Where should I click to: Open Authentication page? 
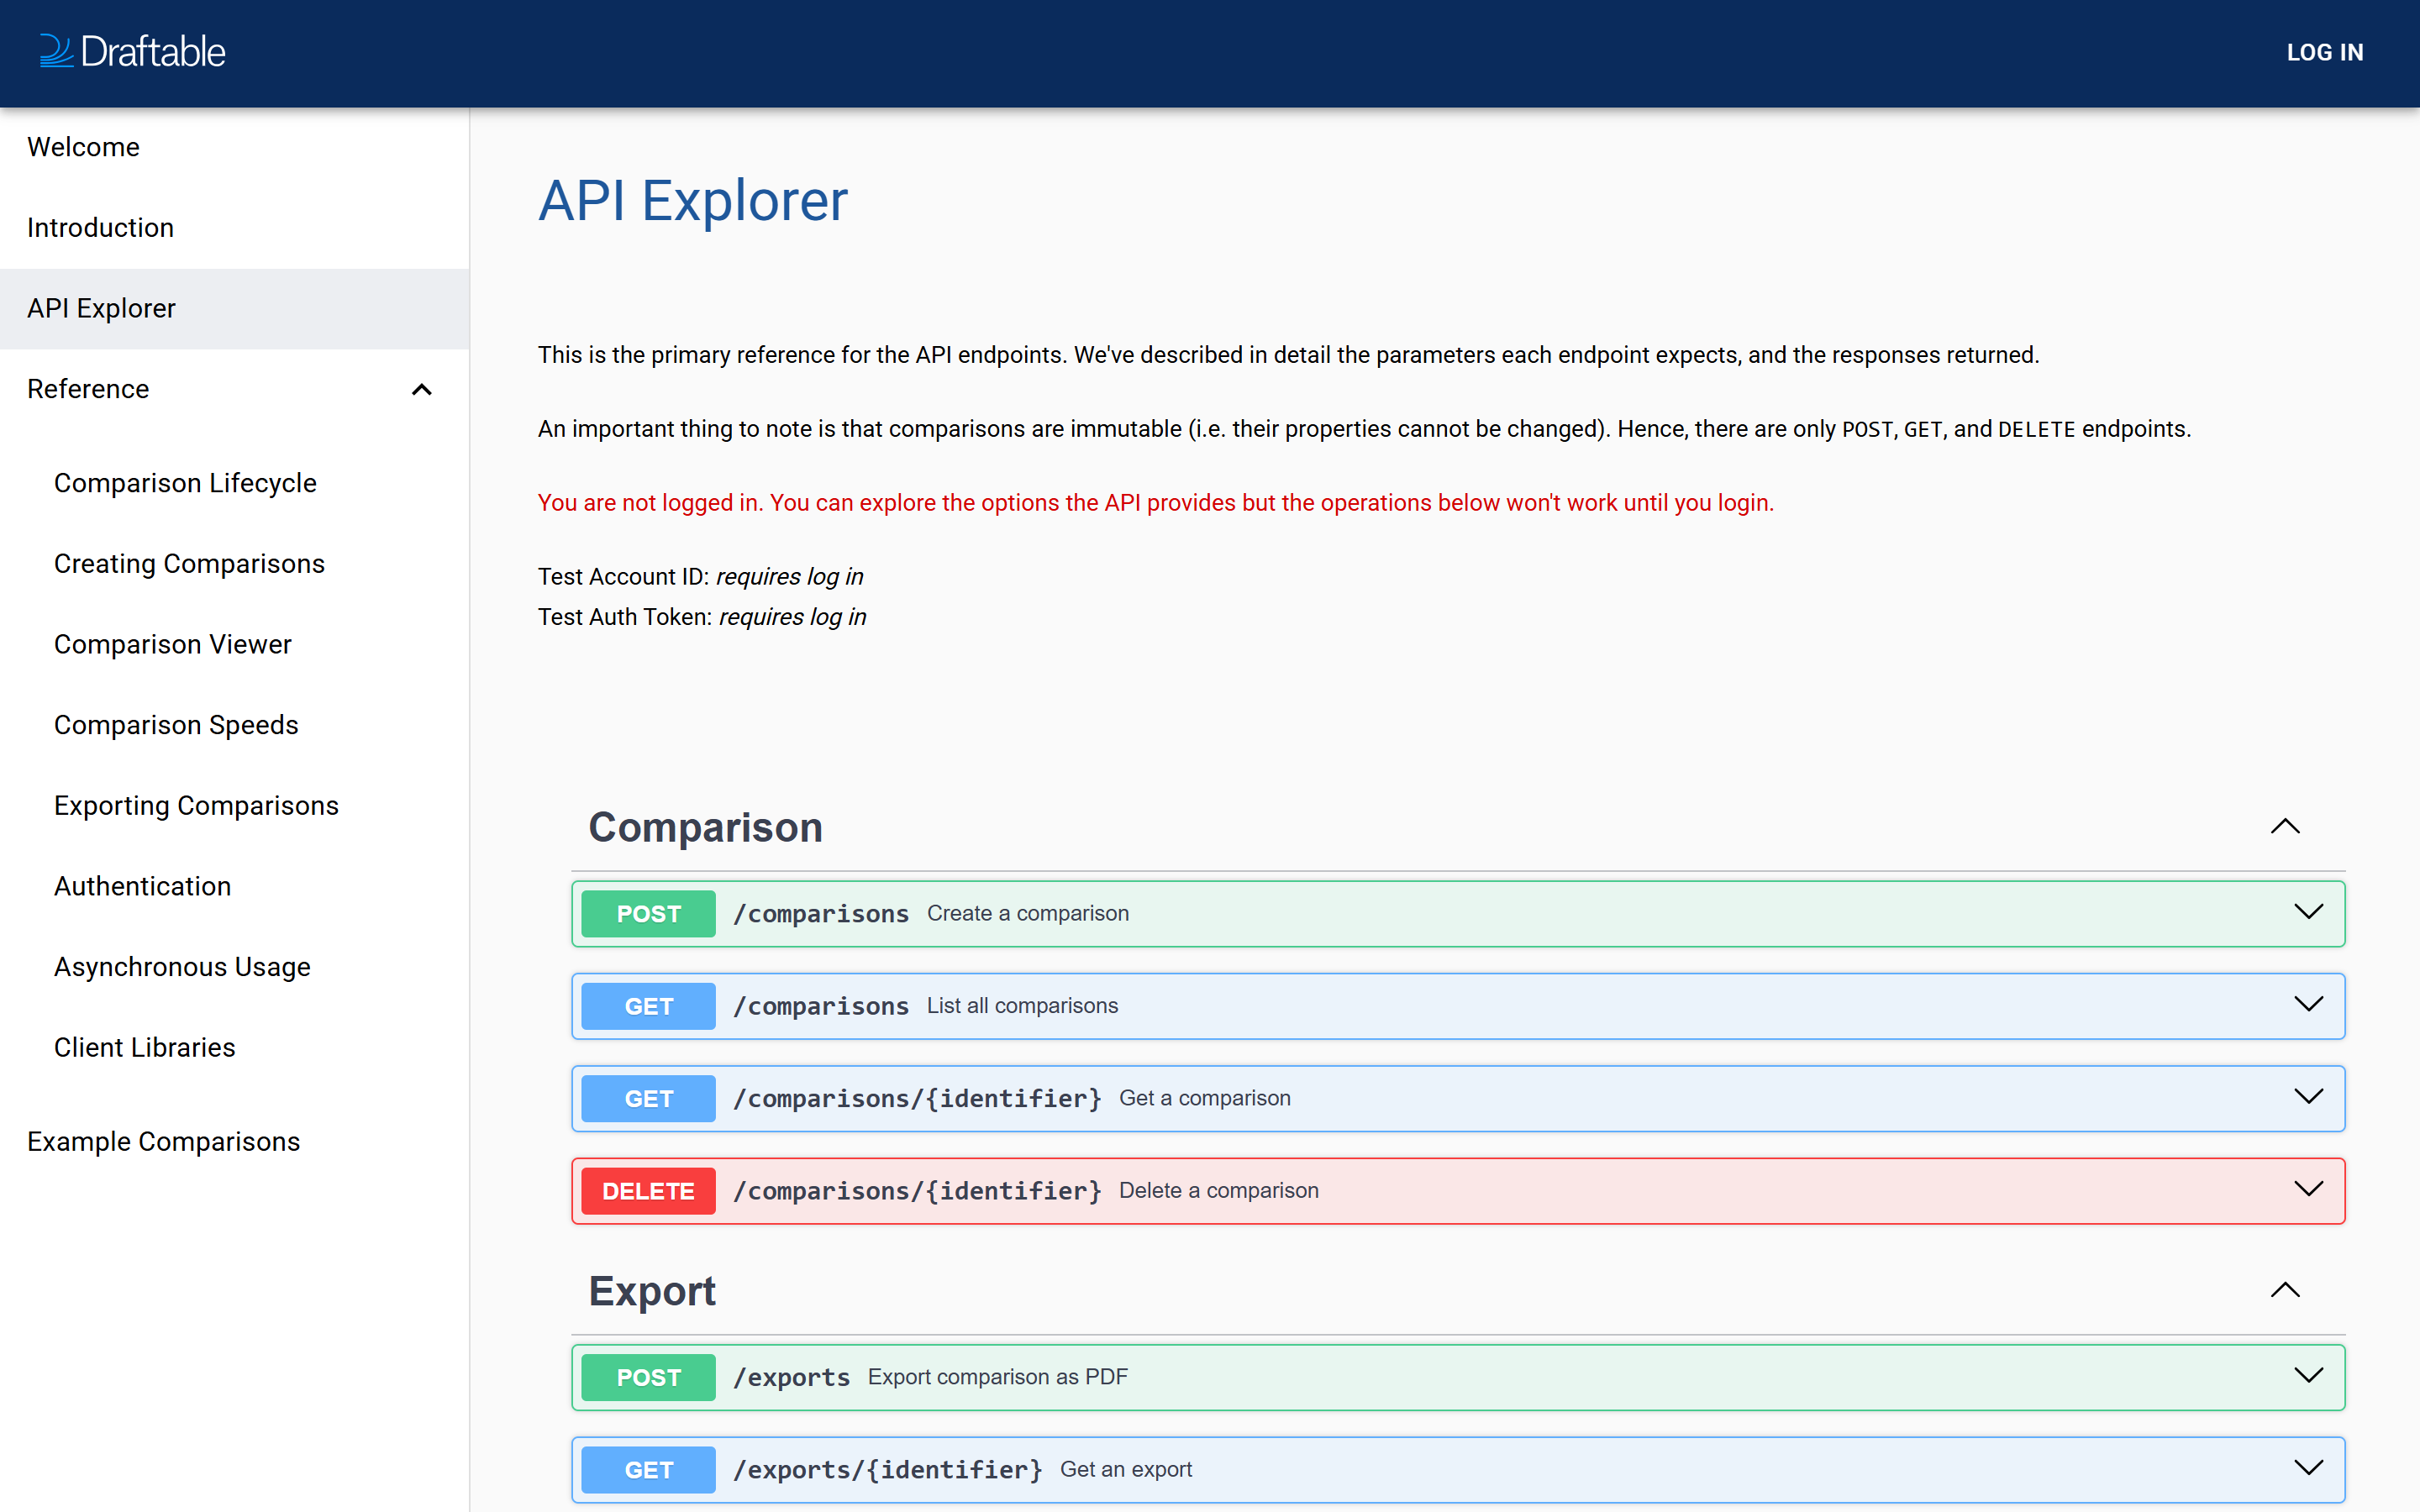[142, 886]
